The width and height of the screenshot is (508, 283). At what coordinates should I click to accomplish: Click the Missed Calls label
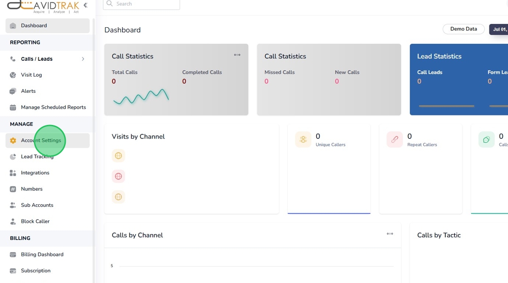(279, 72)
